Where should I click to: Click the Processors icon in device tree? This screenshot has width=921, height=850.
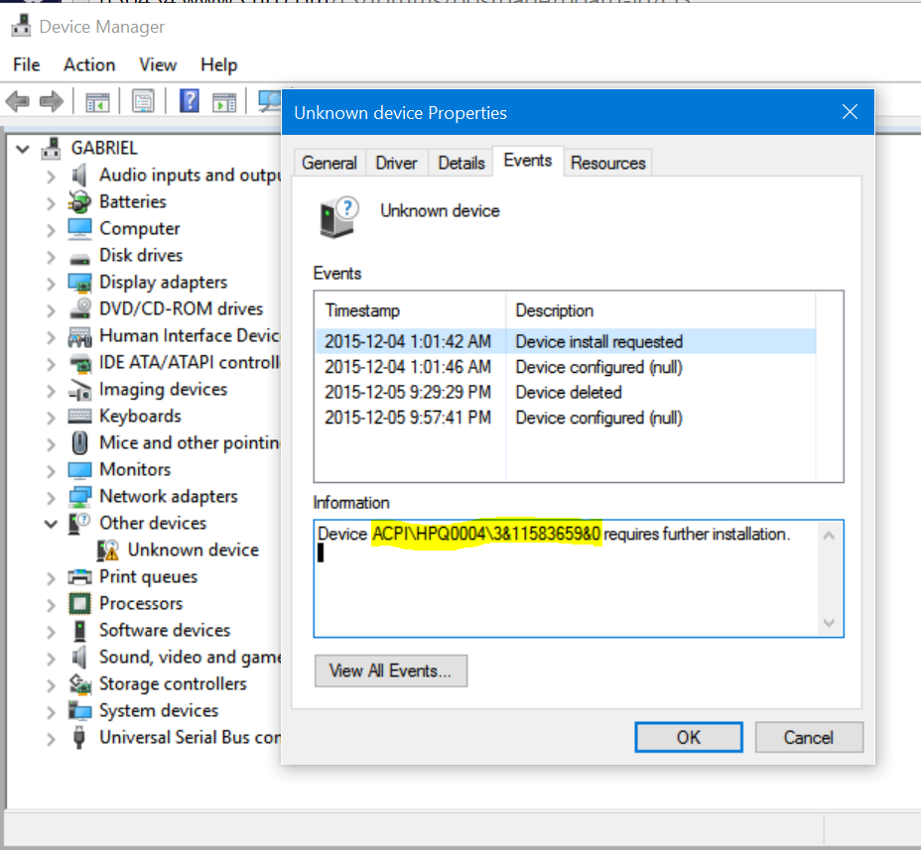tap(80, 604)
